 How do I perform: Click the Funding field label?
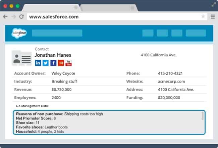[x=135, y=98]
